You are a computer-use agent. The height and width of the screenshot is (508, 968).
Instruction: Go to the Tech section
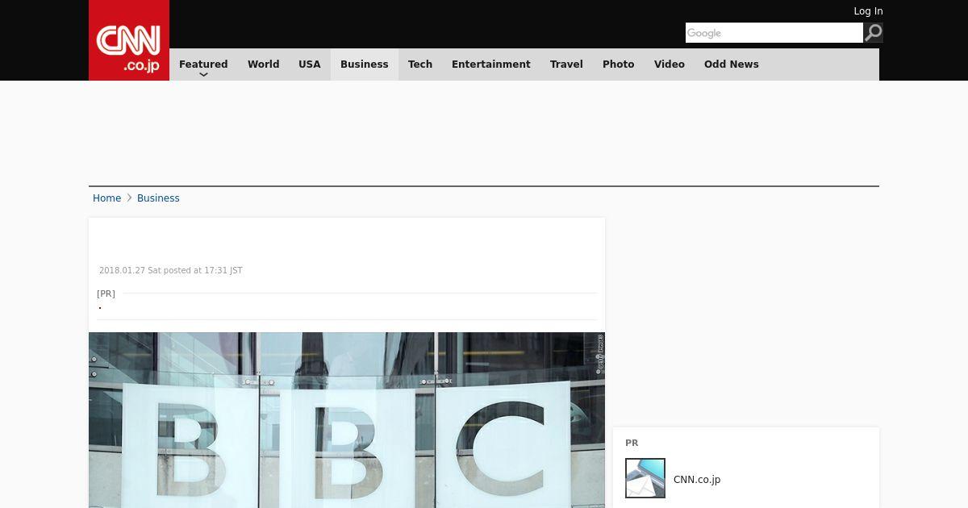[x=420, y=65]
